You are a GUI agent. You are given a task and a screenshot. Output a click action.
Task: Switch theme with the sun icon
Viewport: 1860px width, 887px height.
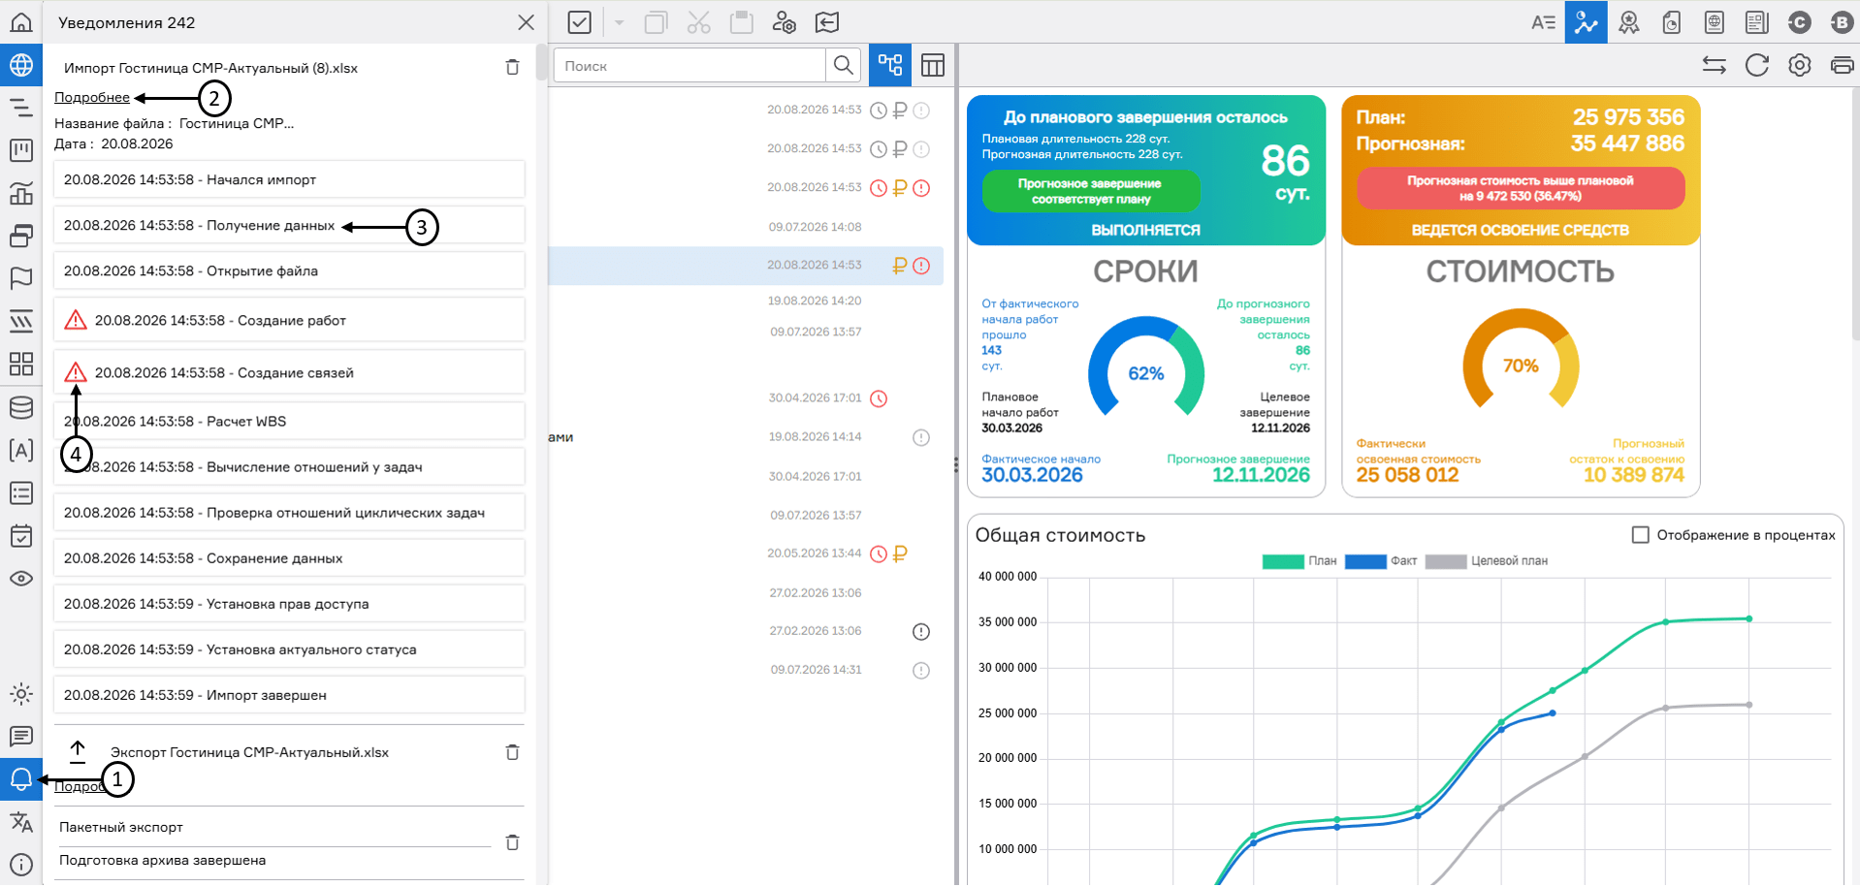(x=21, y=694)
